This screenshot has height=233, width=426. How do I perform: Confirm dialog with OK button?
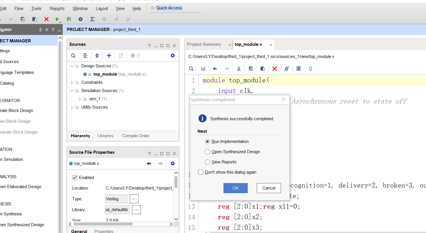tap(236, 188)
